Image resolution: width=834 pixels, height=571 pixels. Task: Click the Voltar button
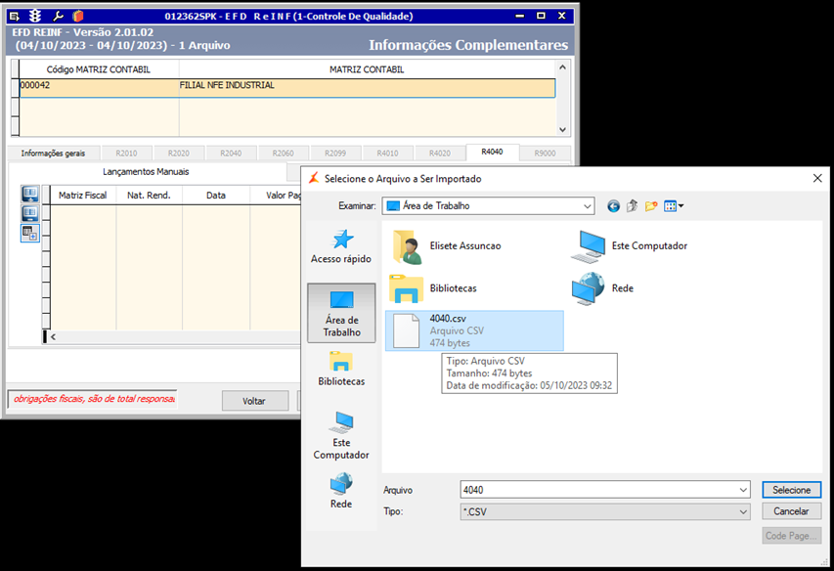(255, 401)
